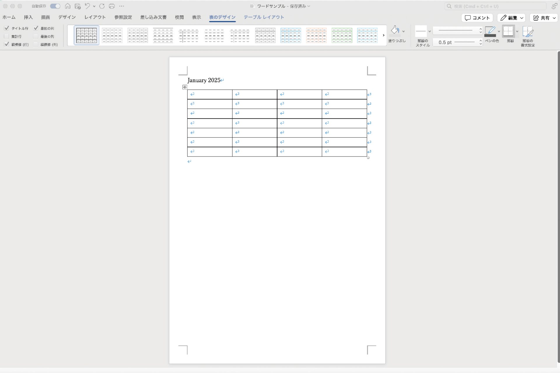The height and width of the screenshot is (373, 560).
Task: Click the borders (罫線) grid icon
Action: click(508, 31)
